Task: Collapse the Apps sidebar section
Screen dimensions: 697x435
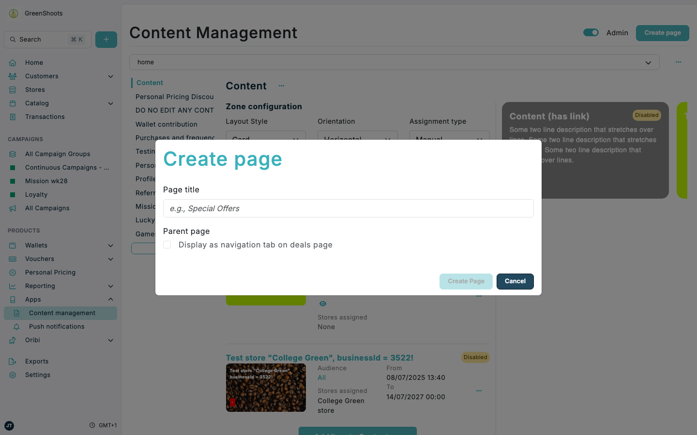Action: point(110,299)
